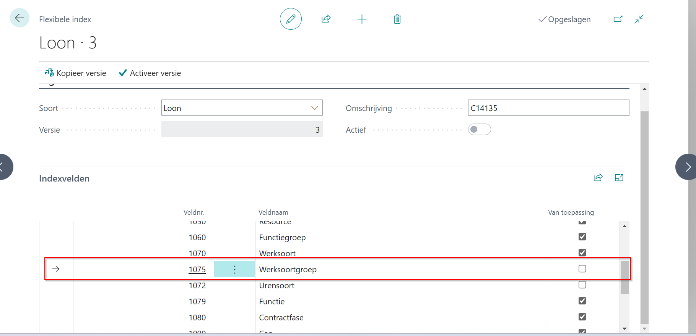Open page in new window icon

click(618, 19)
